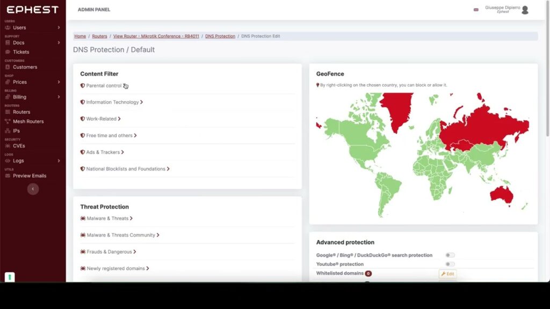Screen dimensions: 550x309
Task: Open the DNS Protection breadcrumb link
Action: [x=220, y=36]
